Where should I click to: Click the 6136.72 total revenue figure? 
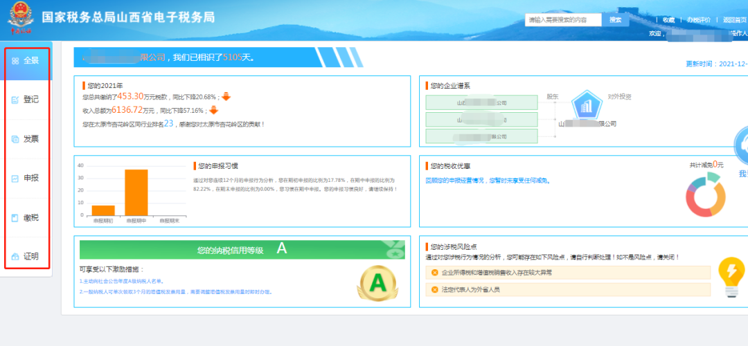coord(127,110)
